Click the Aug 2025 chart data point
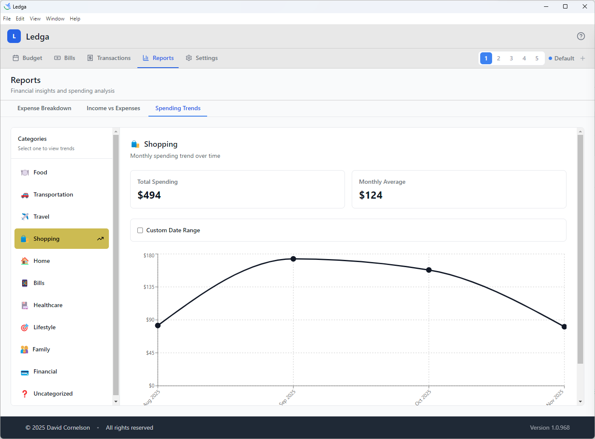Image resolution: width=595 pixels, height=439 pixels. pyautogui.click(x=158, y=325)
